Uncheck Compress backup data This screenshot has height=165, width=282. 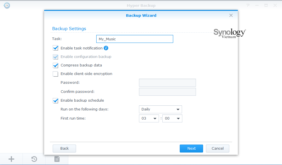[x=55, y=65]
